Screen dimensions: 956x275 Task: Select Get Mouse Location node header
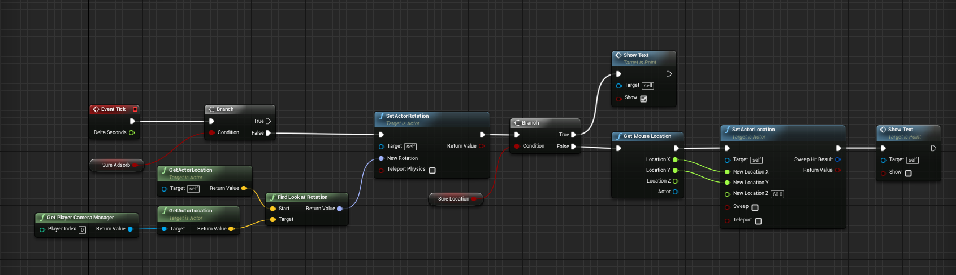click(647, 136)
